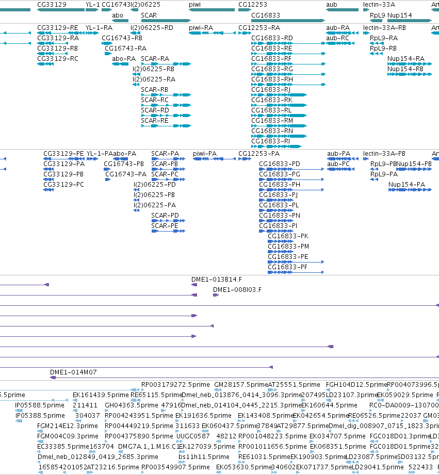Click EST RE61031.5prime

[264, 456]
